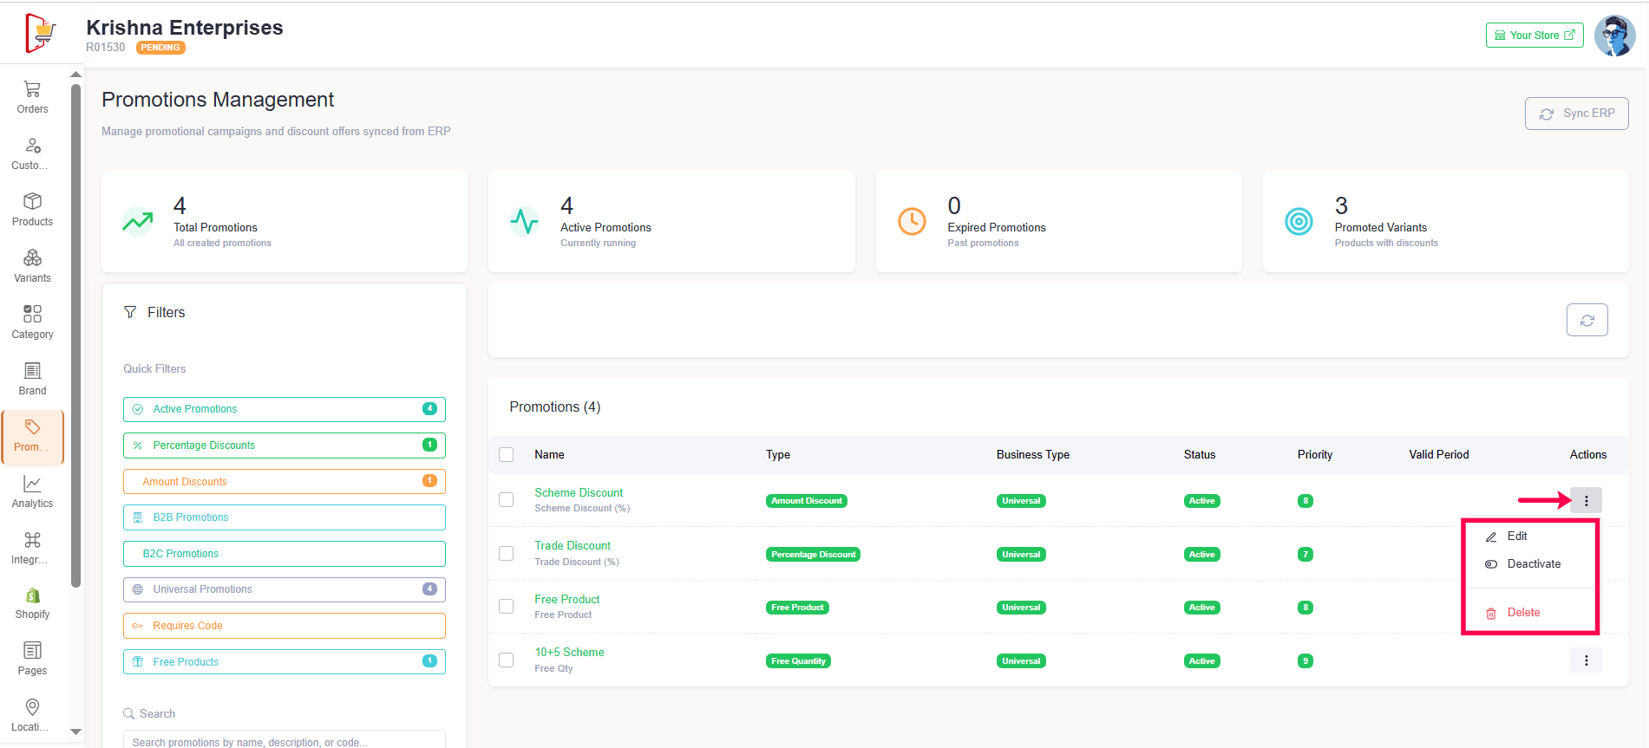Tick the Trade Discount row checkbox

507,554
